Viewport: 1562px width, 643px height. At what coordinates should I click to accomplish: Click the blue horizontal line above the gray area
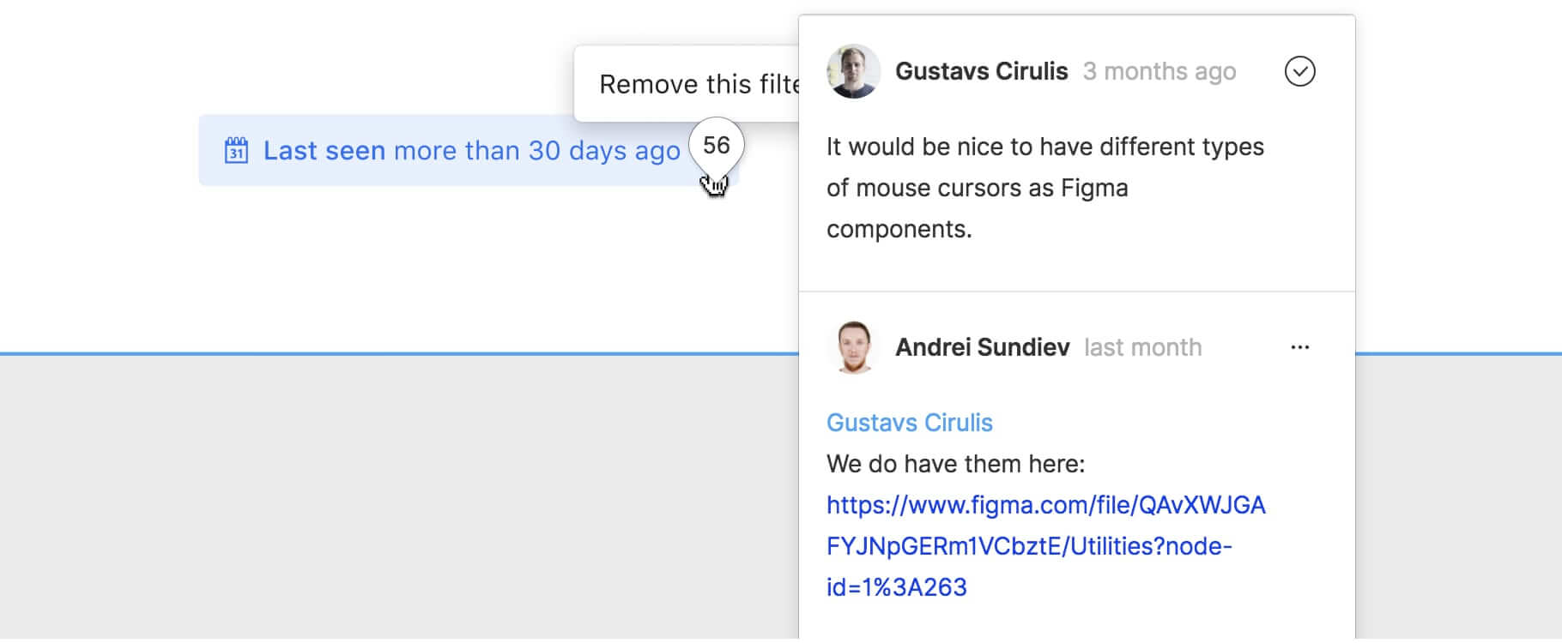click(x=386, y=353)
